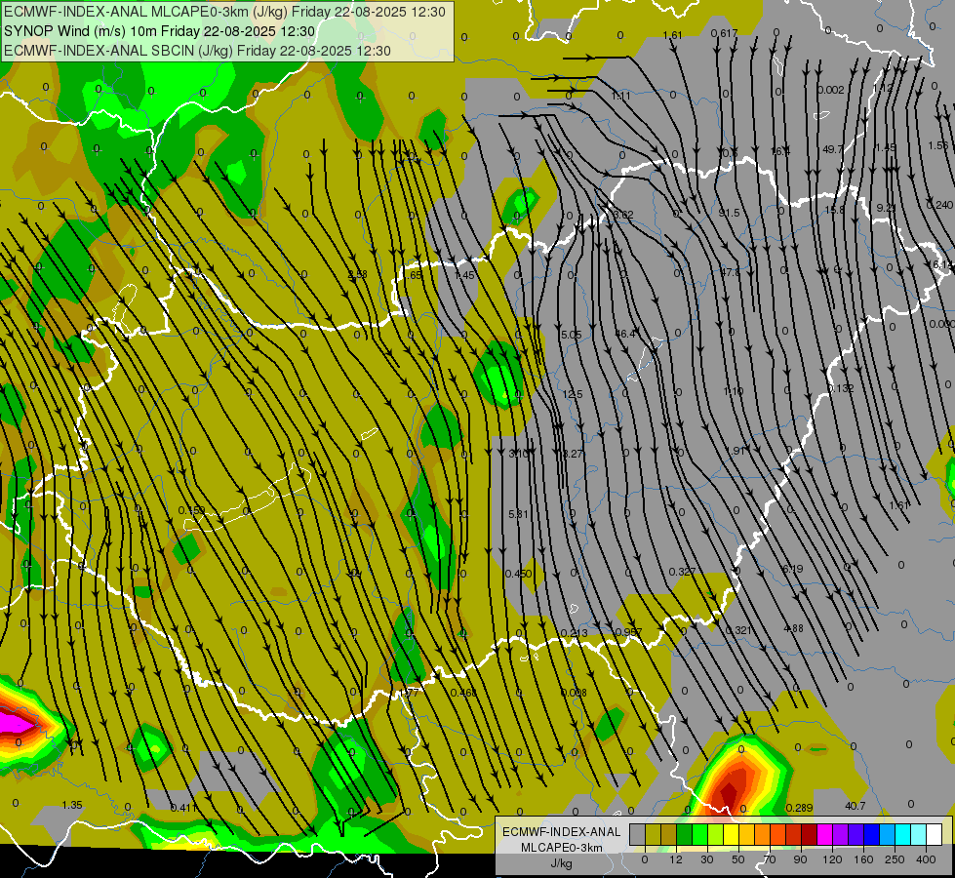Click legend tick label '250'
This screenshot has height=878, width=955.
click(x=895, y=859)
